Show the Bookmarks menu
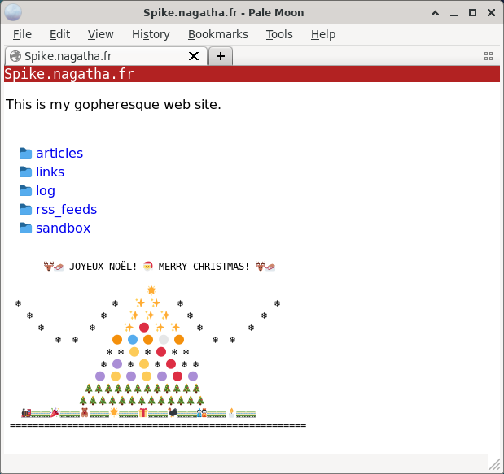The height and width of the screenshot is (474, 504). (217, 34)
